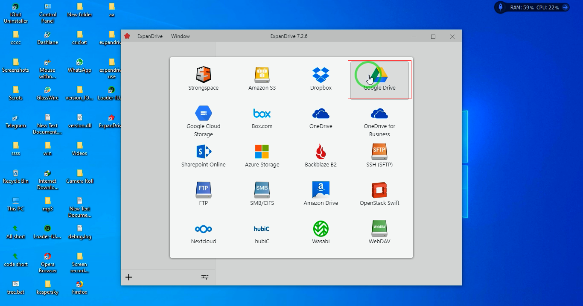Choose Amazon S3 as drive type
This screenshot has width=583, height=306.
pyautogui.click(x=262, y=75)
